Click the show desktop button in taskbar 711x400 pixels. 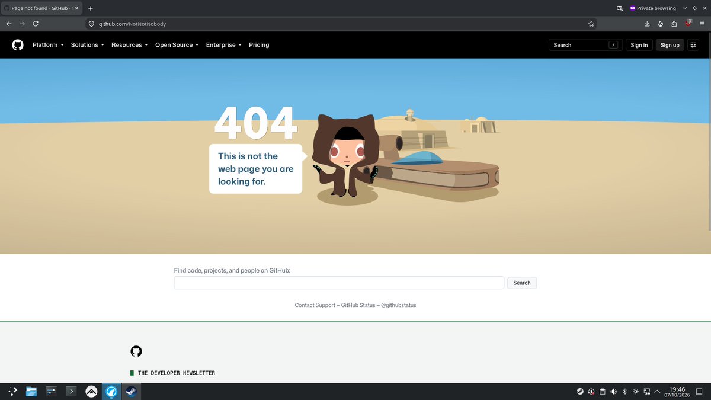point(700,391)
